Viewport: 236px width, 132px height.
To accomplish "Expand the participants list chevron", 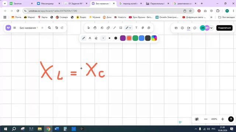I will [x=211, y=28].
